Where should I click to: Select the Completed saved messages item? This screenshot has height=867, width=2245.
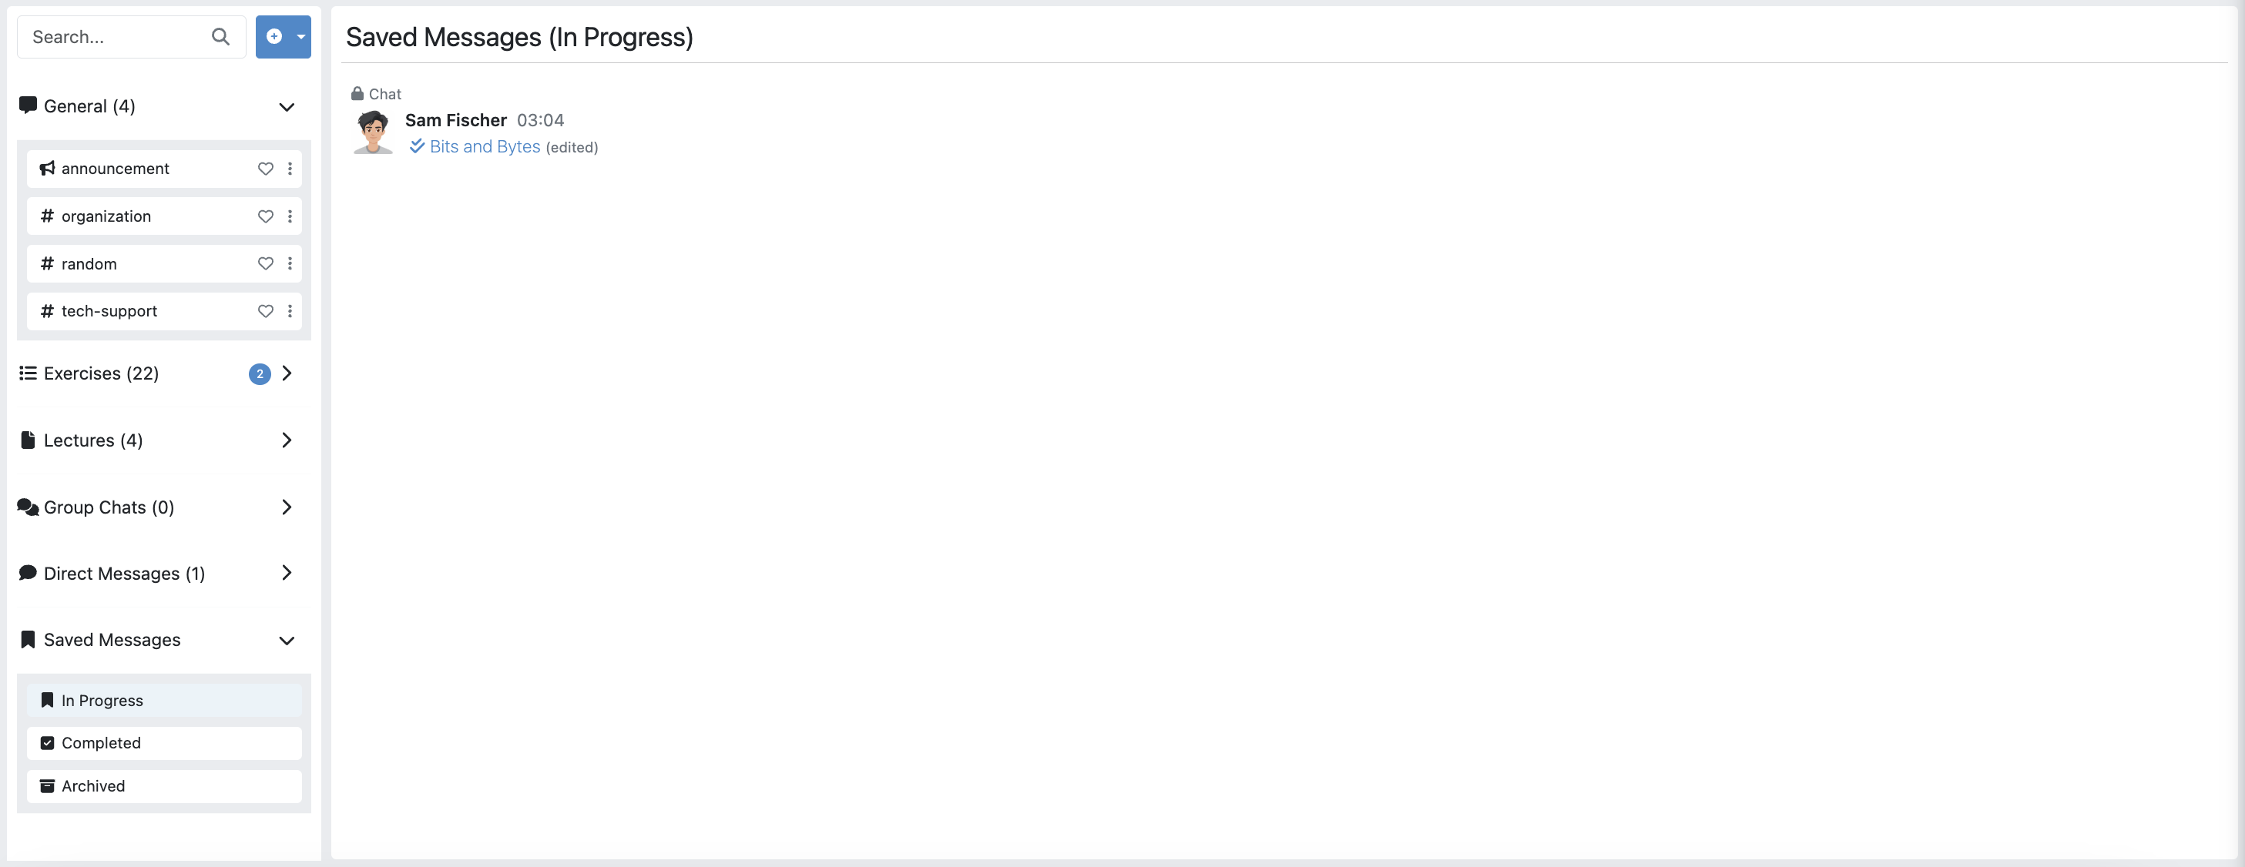tap(101, 742)
